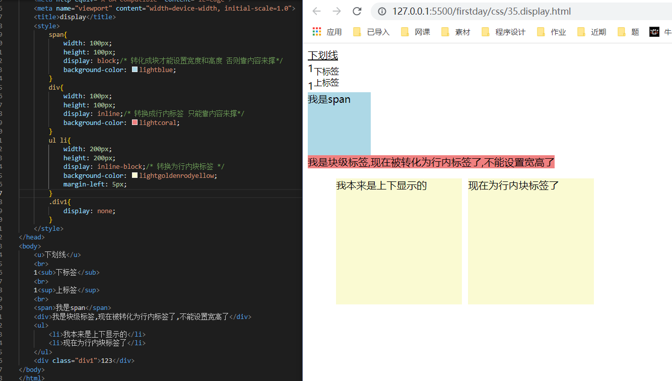This screenshot has width=672, height=381.
Task: Click the 1<sup>上标签</sup> code line
Action: point(66,290)
